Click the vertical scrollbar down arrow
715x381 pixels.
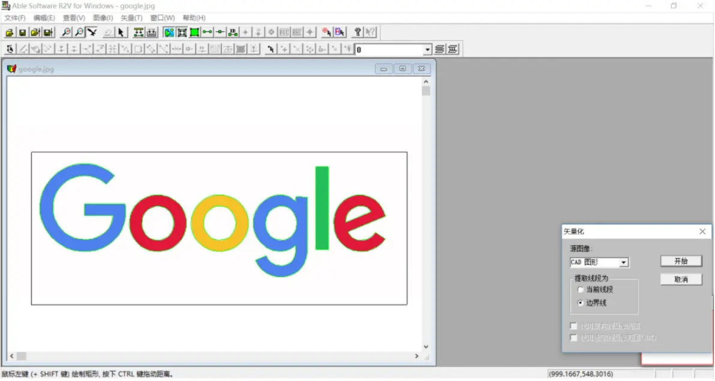pos(426,347)
